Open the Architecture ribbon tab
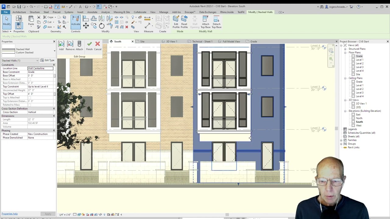 tap(19, 12)
